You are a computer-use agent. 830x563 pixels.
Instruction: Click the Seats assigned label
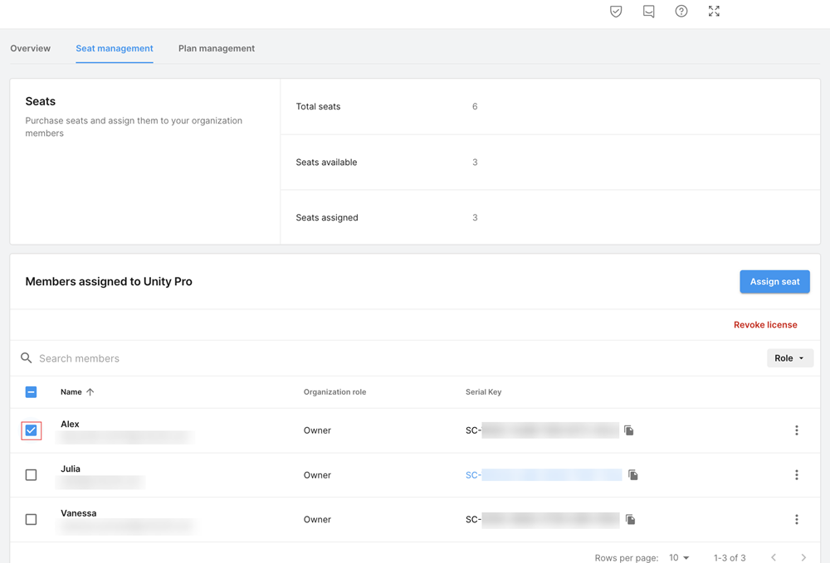click(x=327, y=217)
